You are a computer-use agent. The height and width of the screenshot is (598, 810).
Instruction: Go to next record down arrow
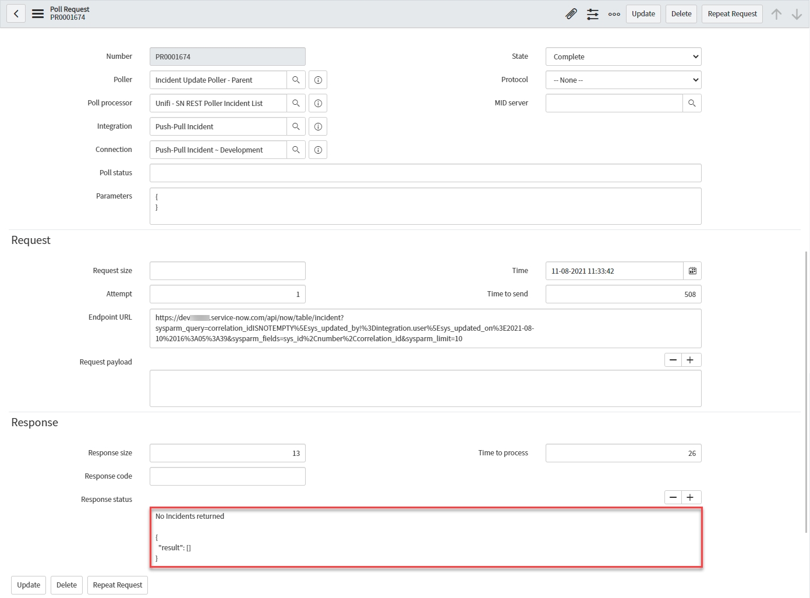coord(797,14)
